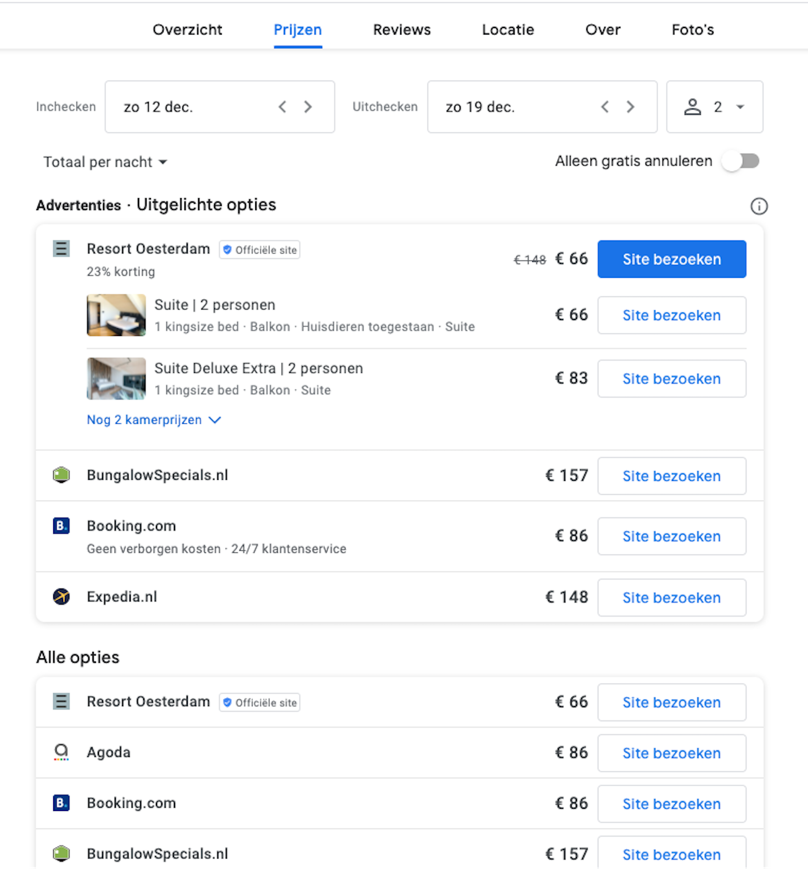808x879 pixels.
Task: Toggle Alleen gratis annuleren switch
Action: point(741,161)
